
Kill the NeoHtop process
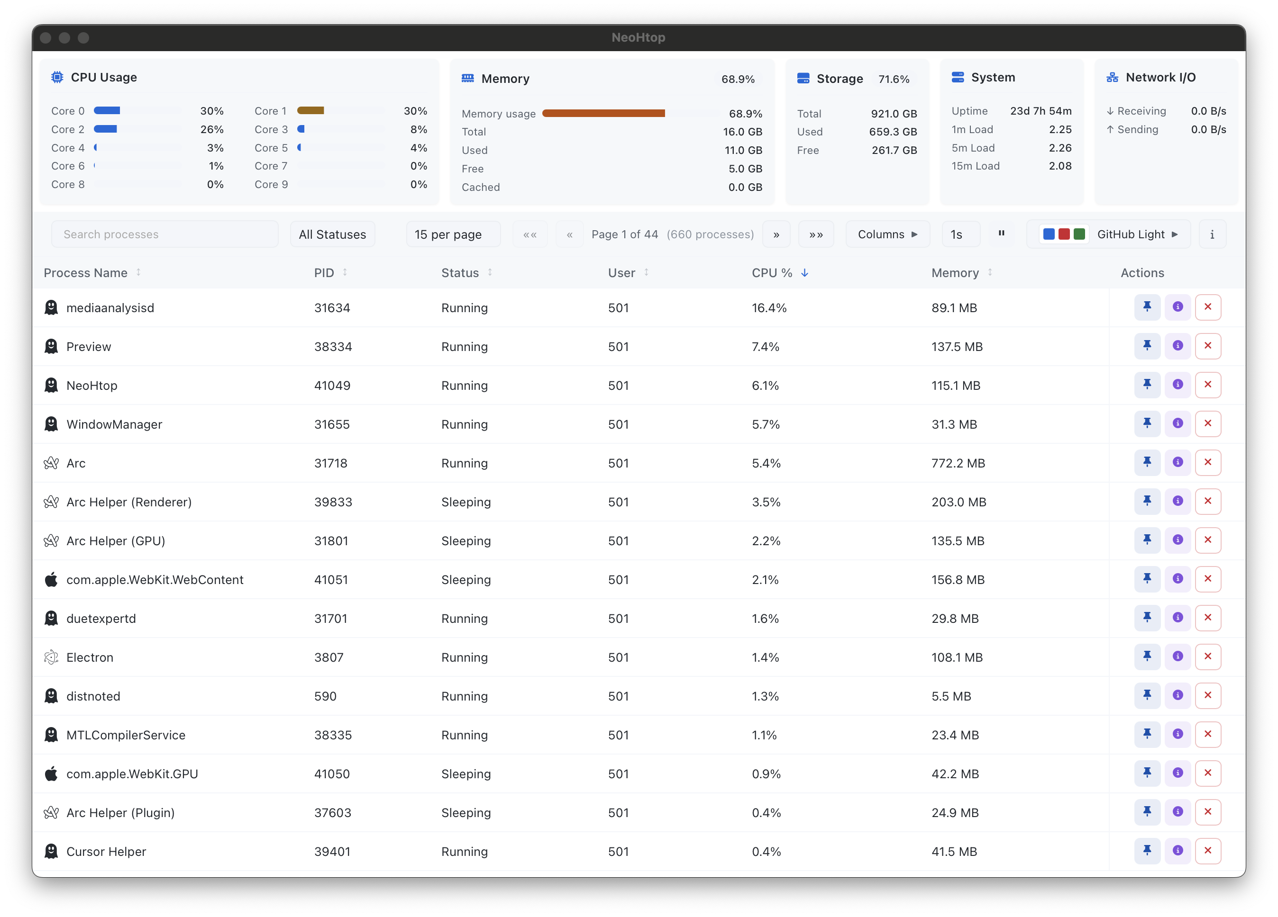tap(1207, 385)
